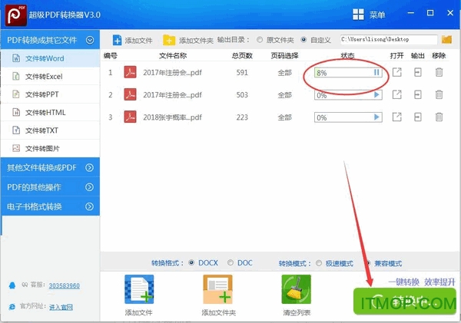461x323 pixels.
Task: Start conversion of row 2 with play button
Action: (376, 95)
